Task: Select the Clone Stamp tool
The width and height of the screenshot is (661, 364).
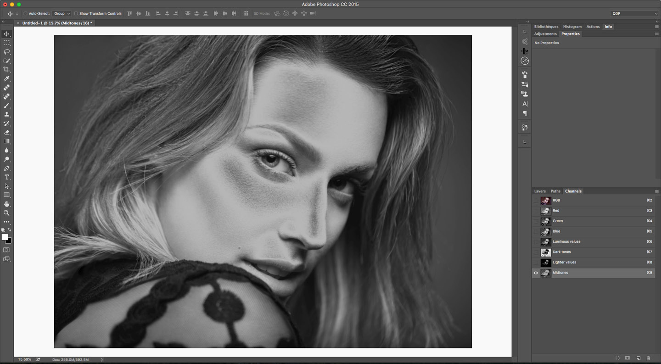Action: pyautogui.click(x=6, y=115)
